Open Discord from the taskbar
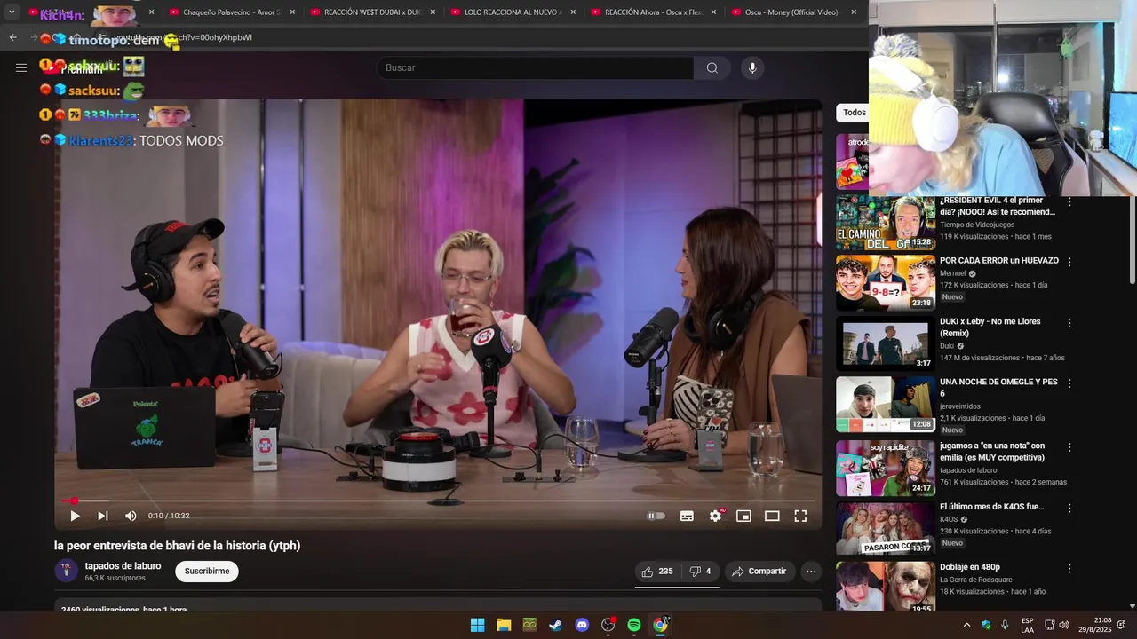Viewport: 1137px width, 639px height. pyautogui.click(x=582, y=625)
